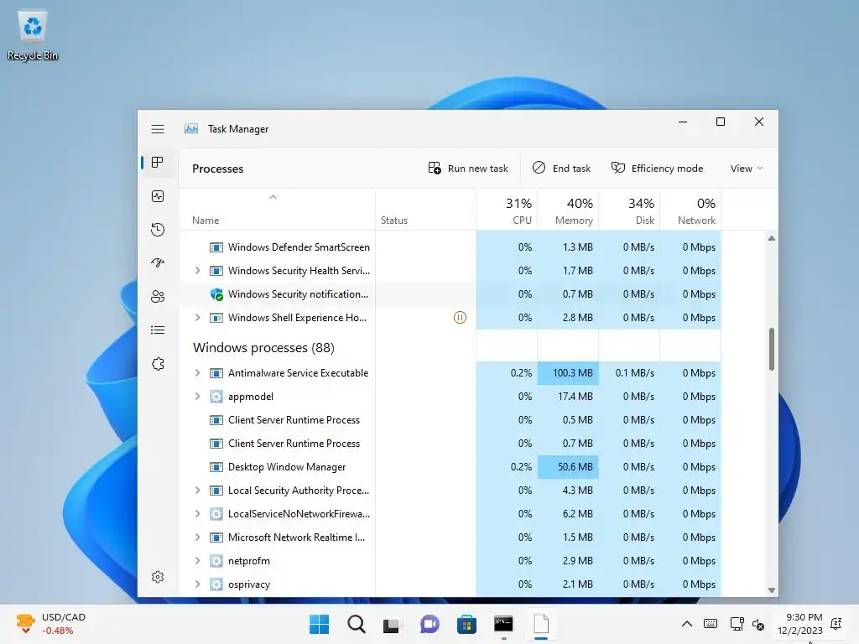Open the Startup apps sidebar icon
This screenshot has height=644, width=859.
pos(158,262)
